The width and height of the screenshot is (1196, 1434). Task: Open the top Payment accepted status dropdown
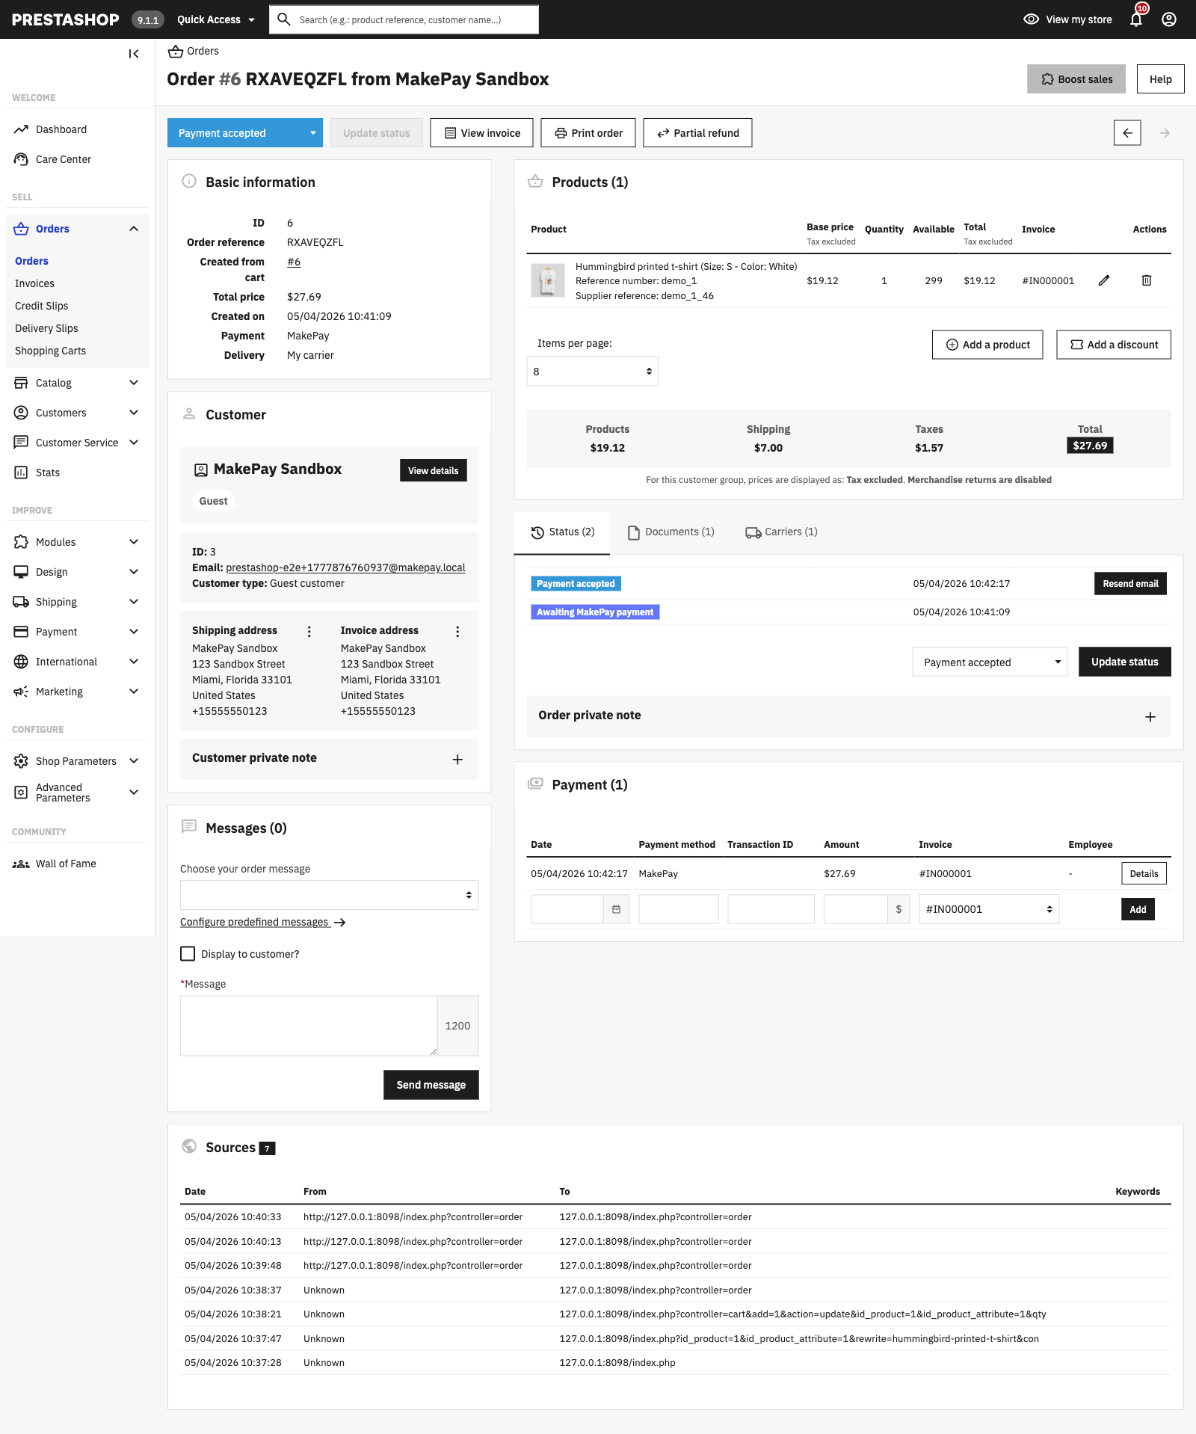(245, 133)
